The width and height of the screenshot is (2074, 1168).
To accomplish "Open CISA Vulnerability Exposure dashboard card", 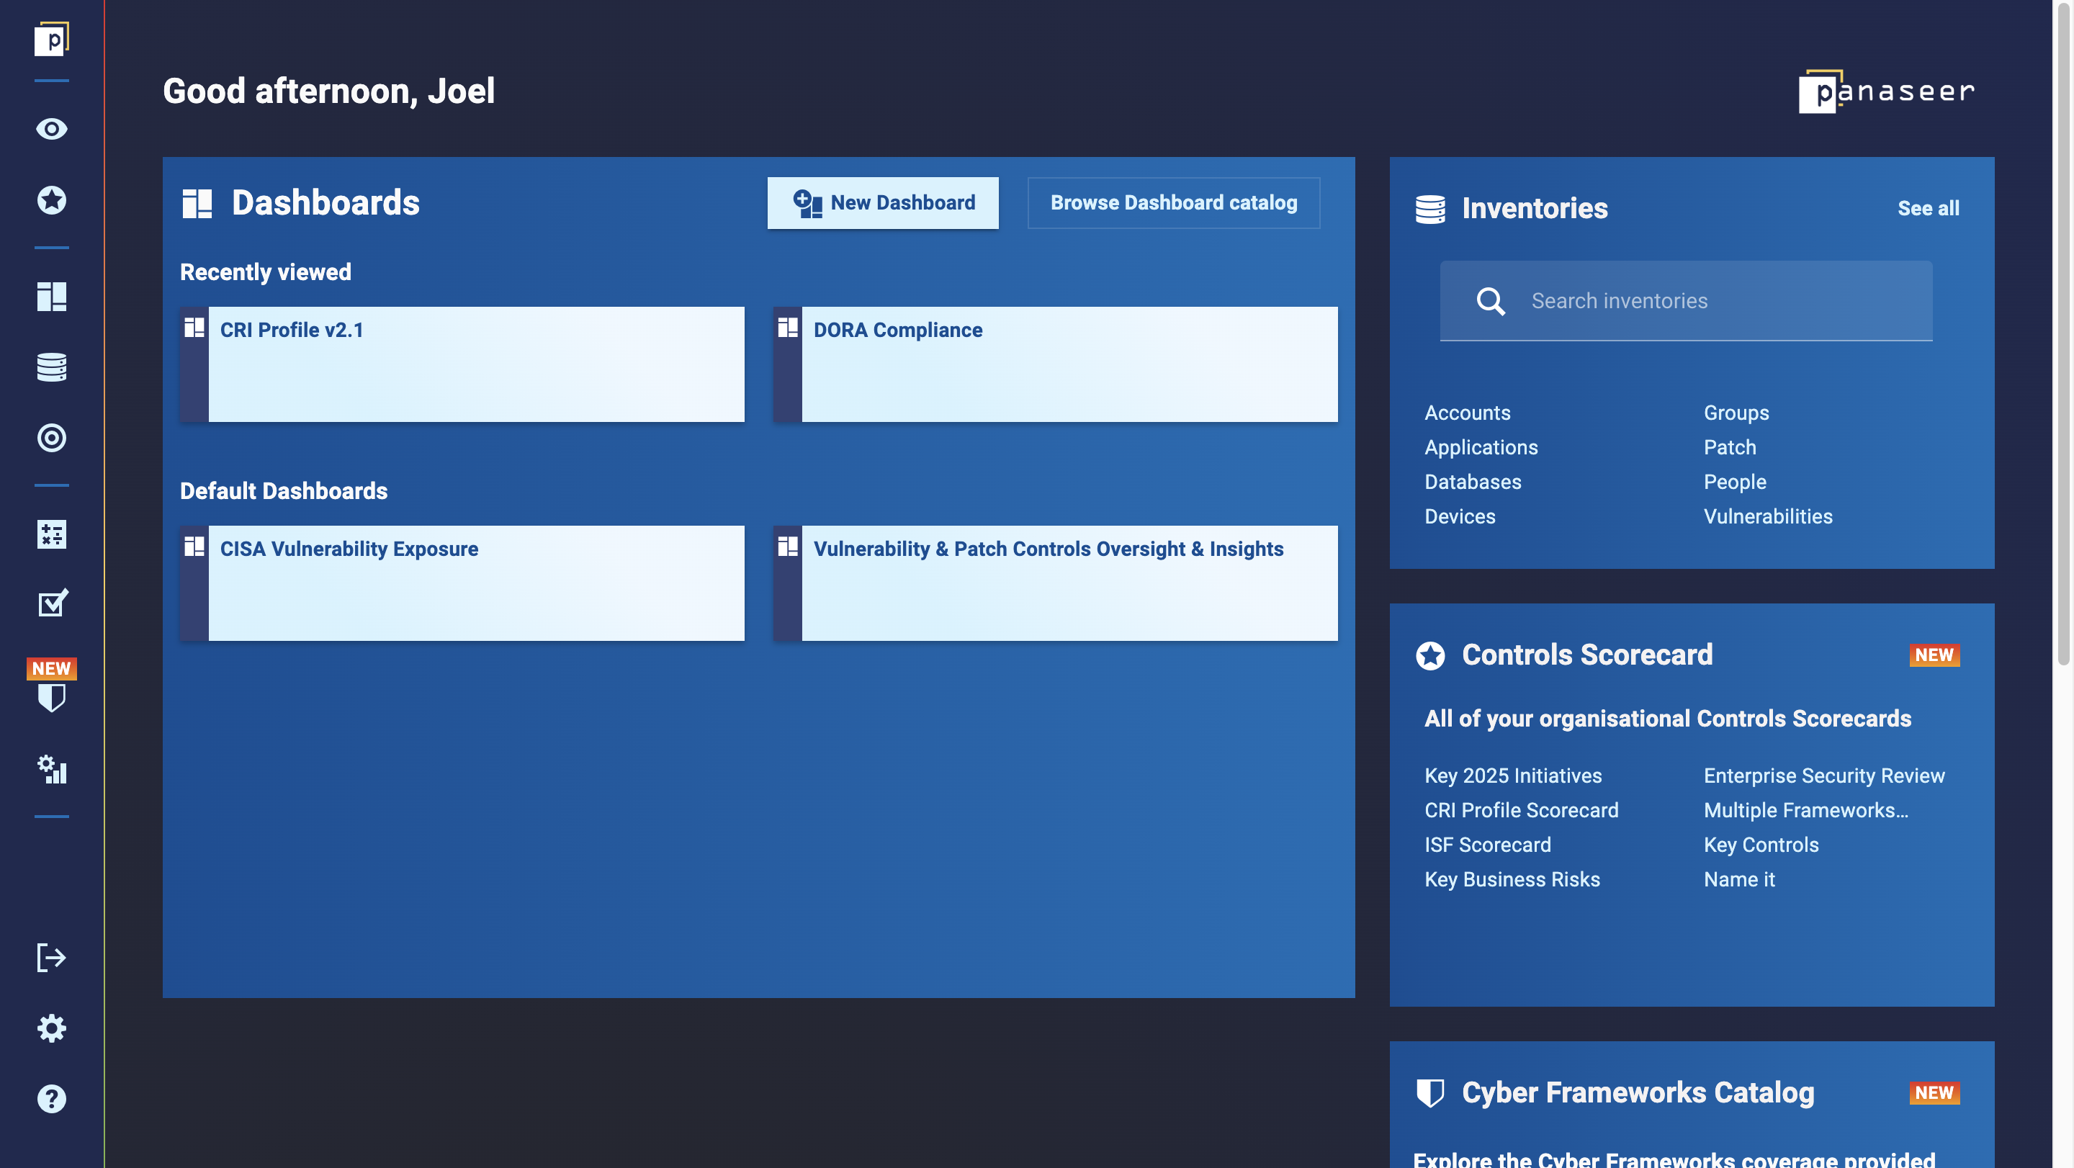I will click(462, 583).
